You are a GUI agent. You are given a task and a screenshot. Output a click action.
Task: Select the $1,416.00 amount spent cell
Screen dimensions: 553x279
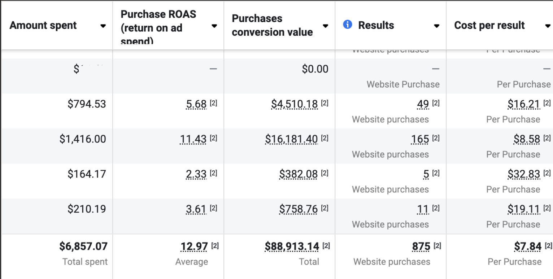[83, 139]
